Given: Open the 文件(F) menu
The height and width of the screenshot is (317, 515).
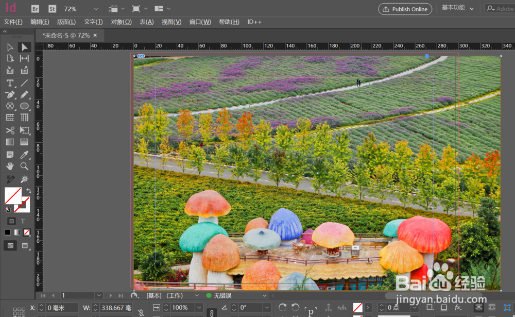Looking at the screenshot, I should point(13,22).
